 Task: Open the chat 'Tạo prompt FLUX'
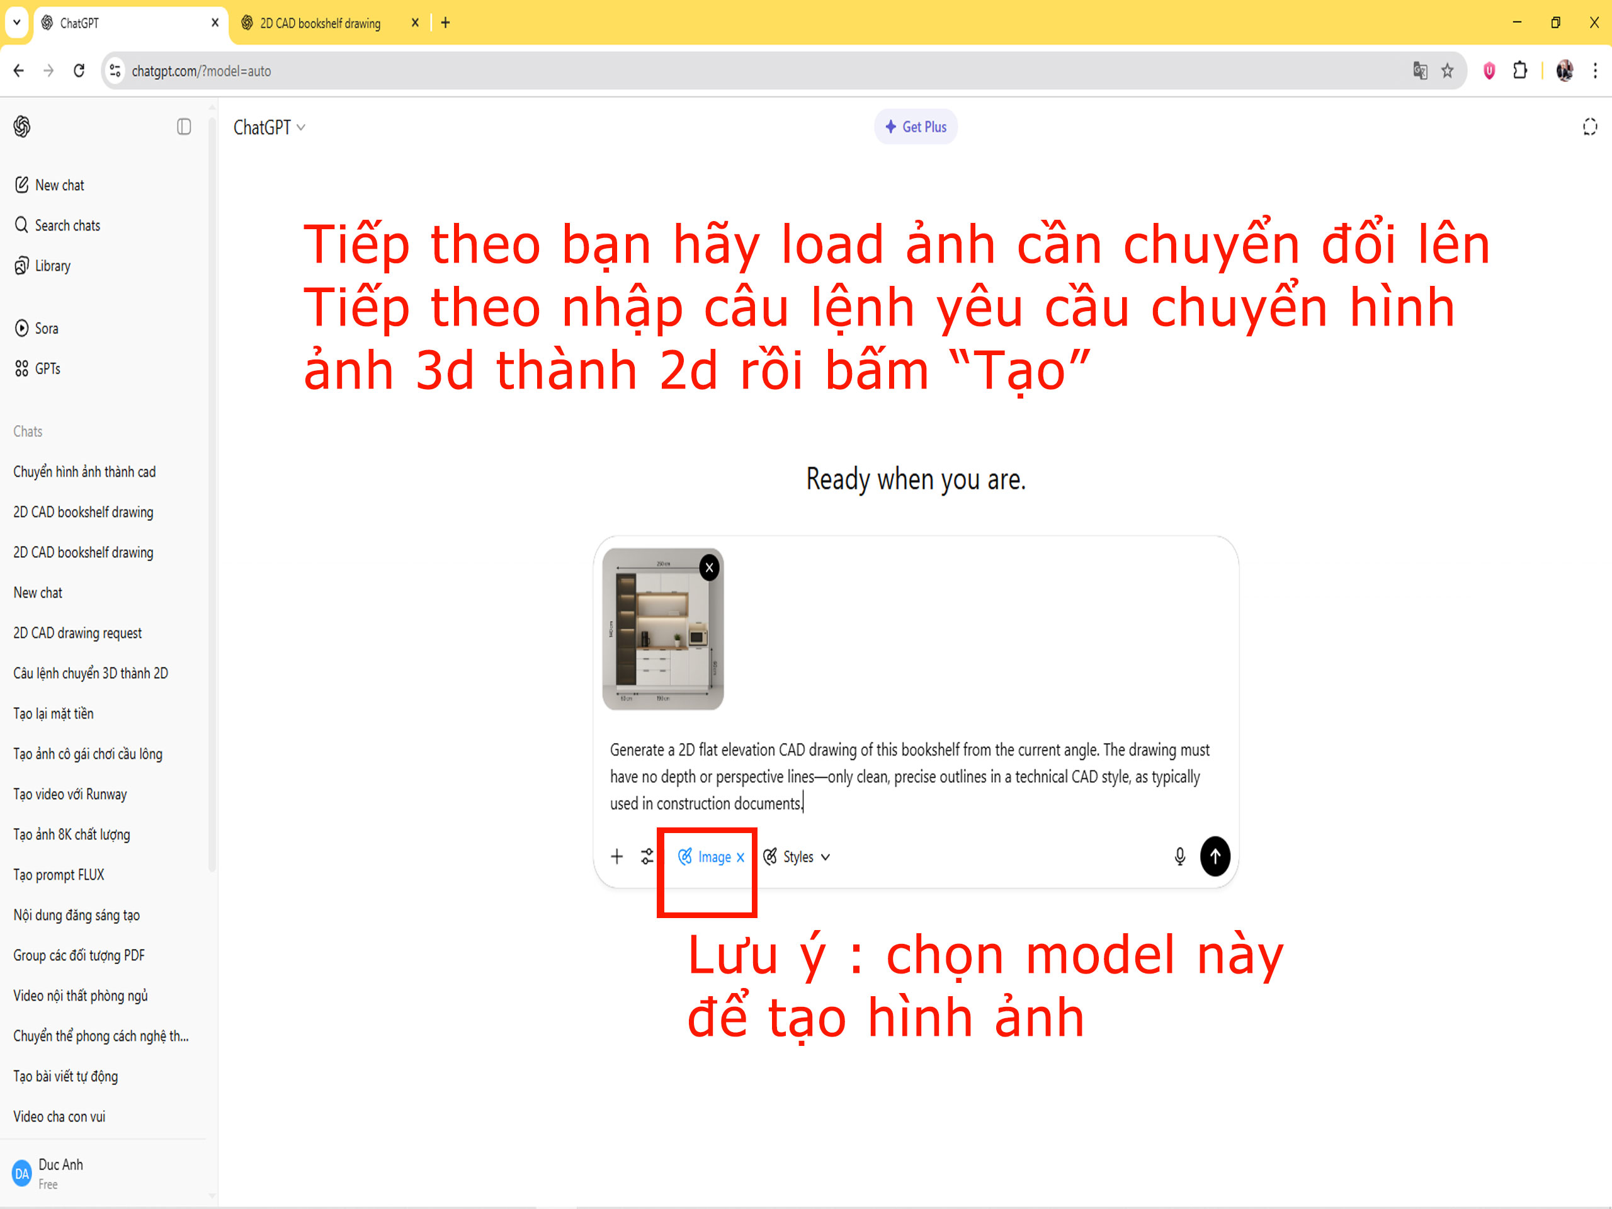(x=59, y=875)
